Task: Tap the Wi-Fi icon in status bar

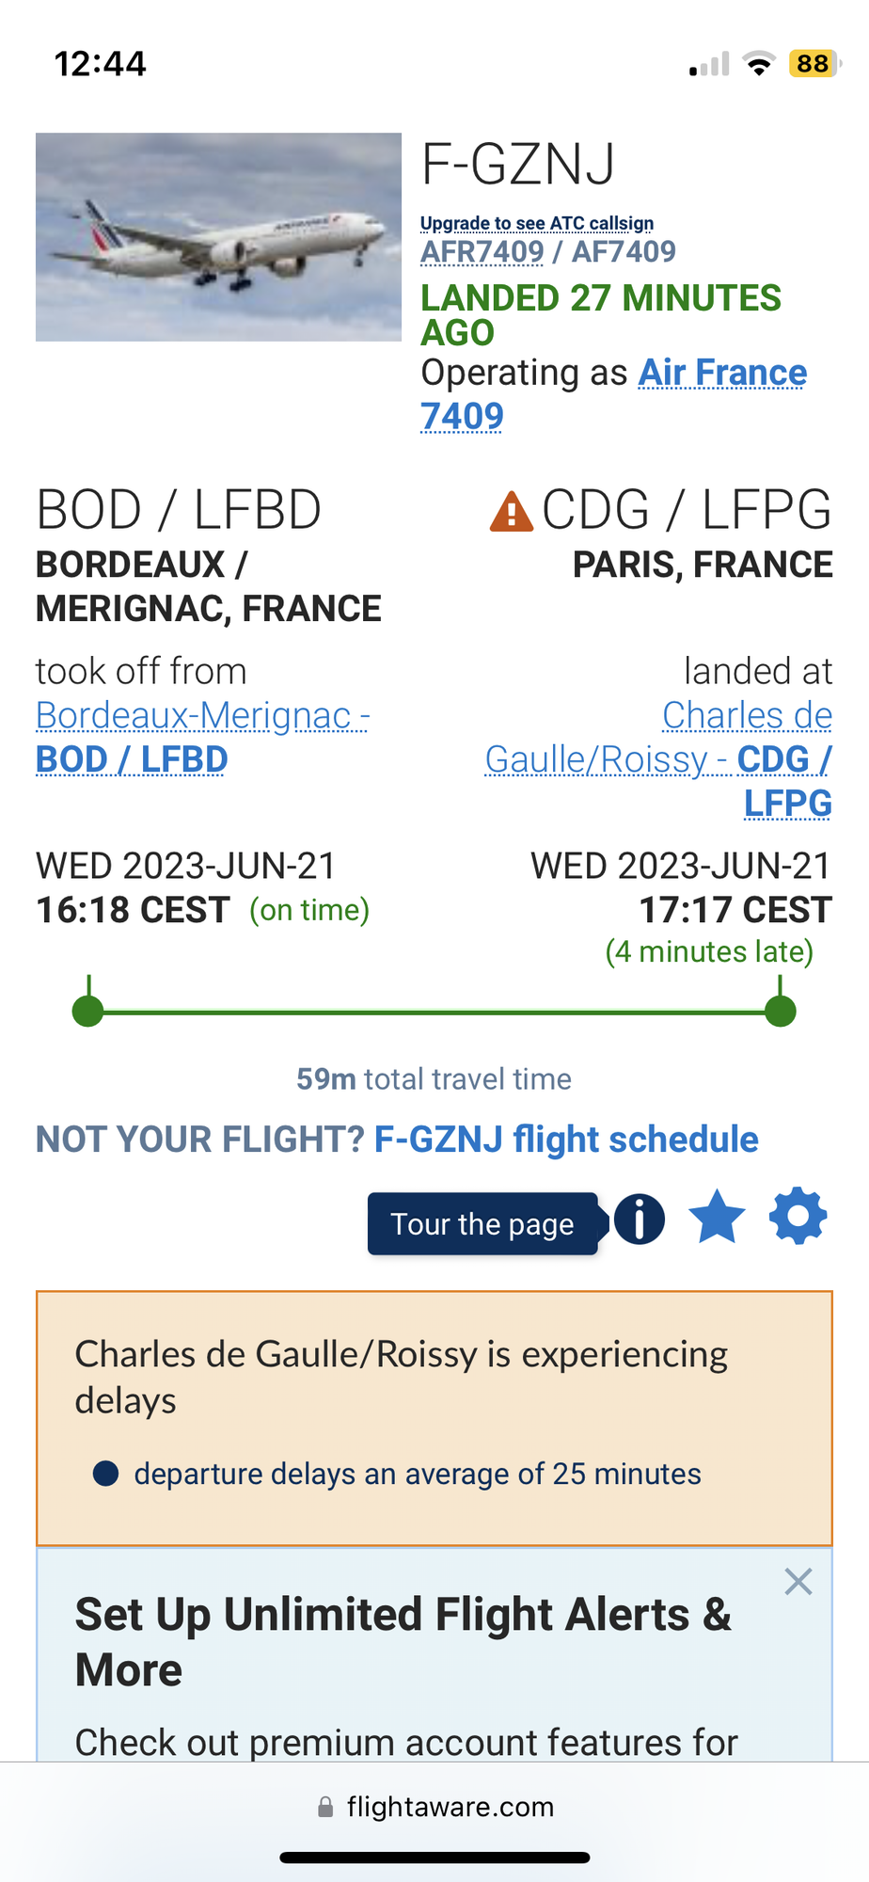Action: pyautogui.click(x=758, y=64)
